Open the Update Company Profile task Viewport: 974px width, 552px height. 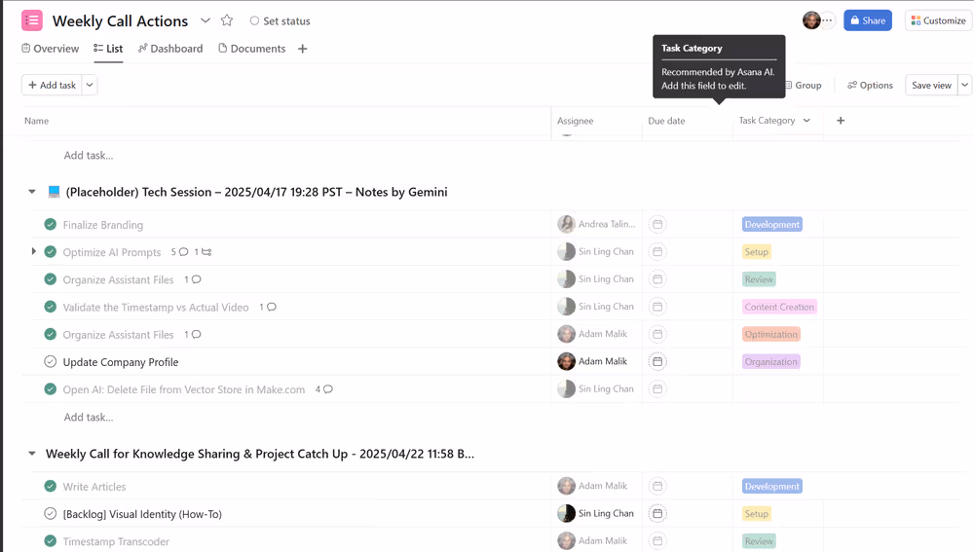tap(121, 362)
